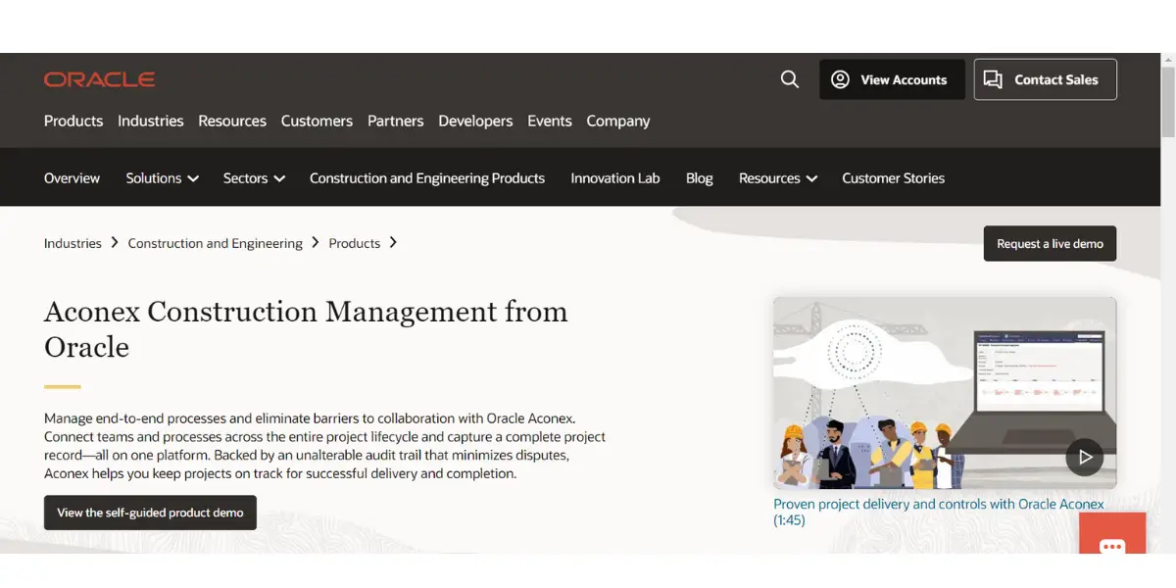The height and width of the screenshot is (588, 1176).
Task: Open the Innovation Lab link
Action: (x=615, y=178)
